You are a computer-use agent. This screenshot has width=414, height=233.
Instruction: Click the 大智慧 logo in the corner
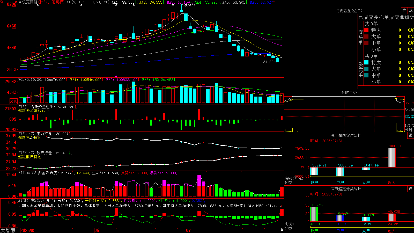tap(8, 230)
